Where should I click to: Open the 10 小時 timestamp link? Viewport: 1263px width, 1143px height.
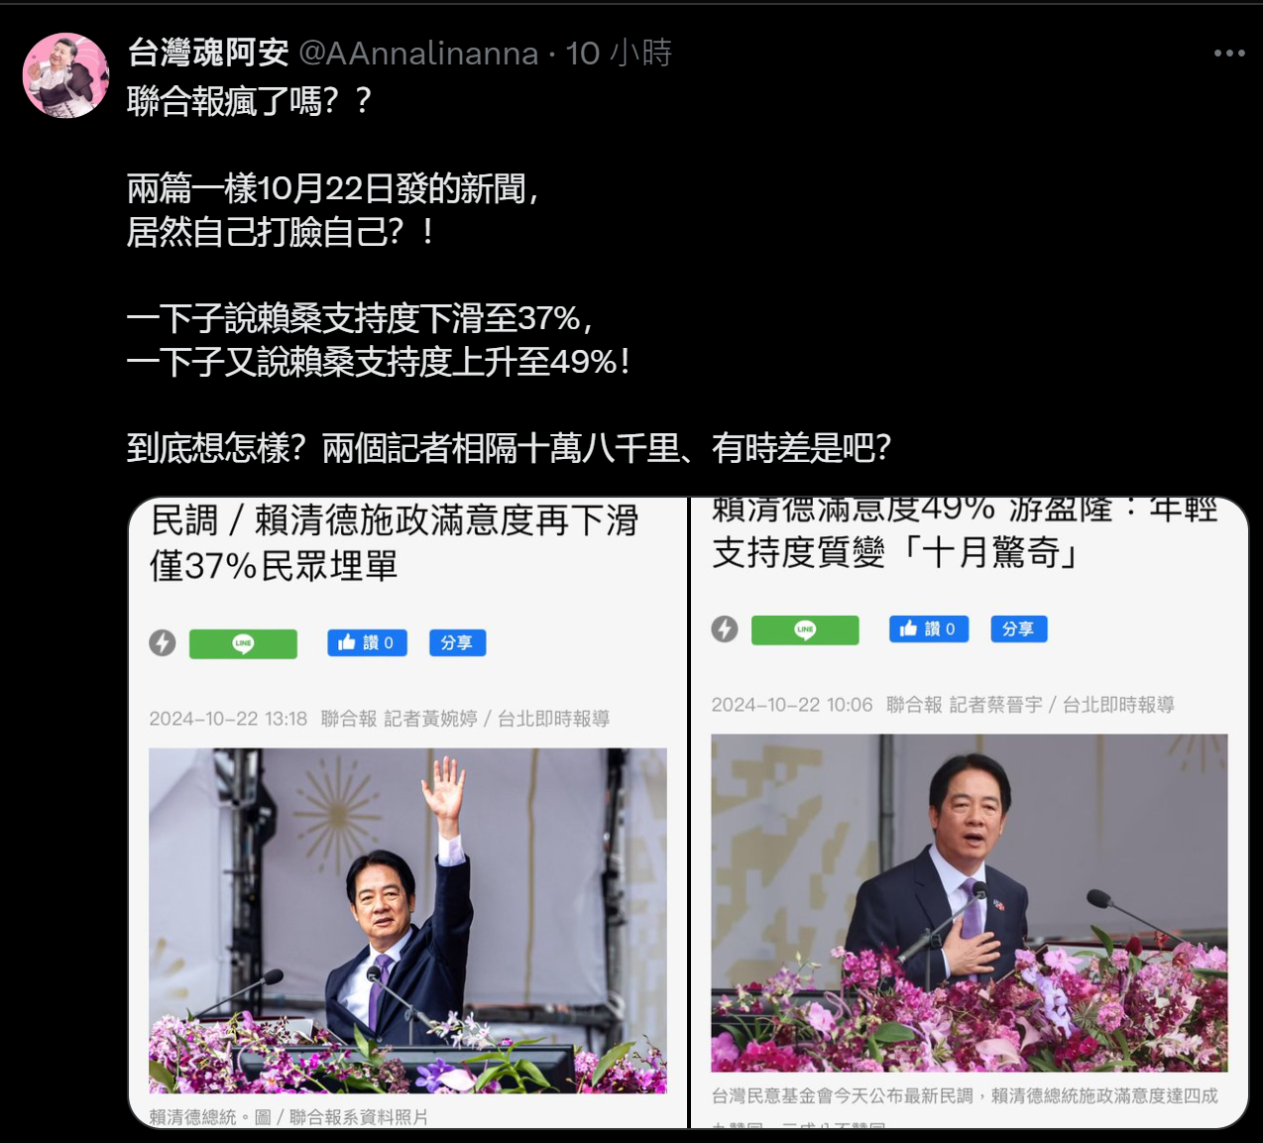[x=619, y=53]
